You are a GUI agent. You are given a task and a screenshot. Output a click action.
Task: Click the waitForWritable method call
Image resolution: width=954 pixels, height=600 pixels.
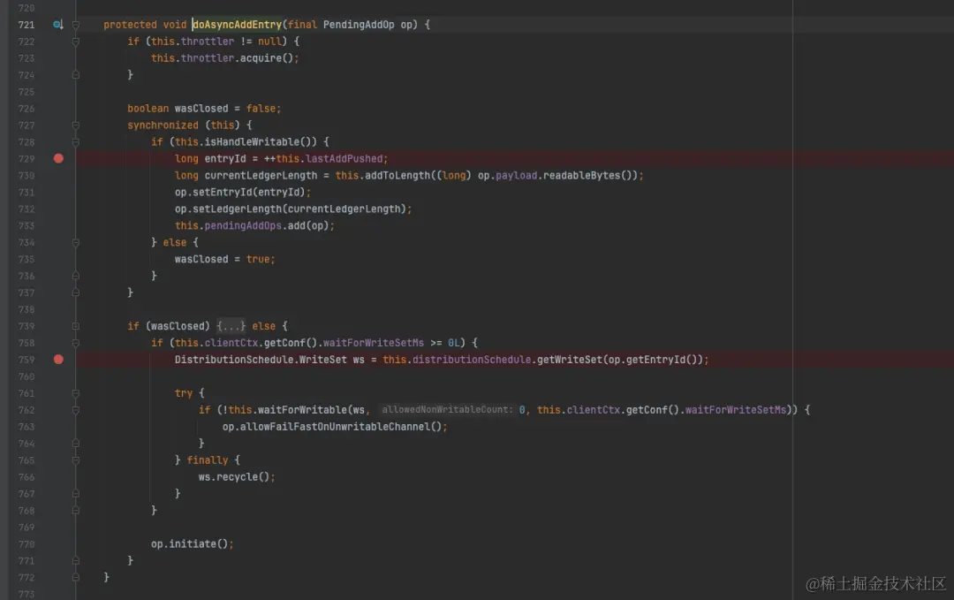pyautogui.click(x=302, y=409)
